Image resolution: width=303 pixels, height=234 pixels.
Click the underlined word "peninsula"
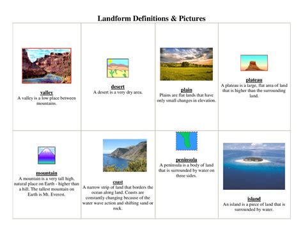tap(187, 160)
